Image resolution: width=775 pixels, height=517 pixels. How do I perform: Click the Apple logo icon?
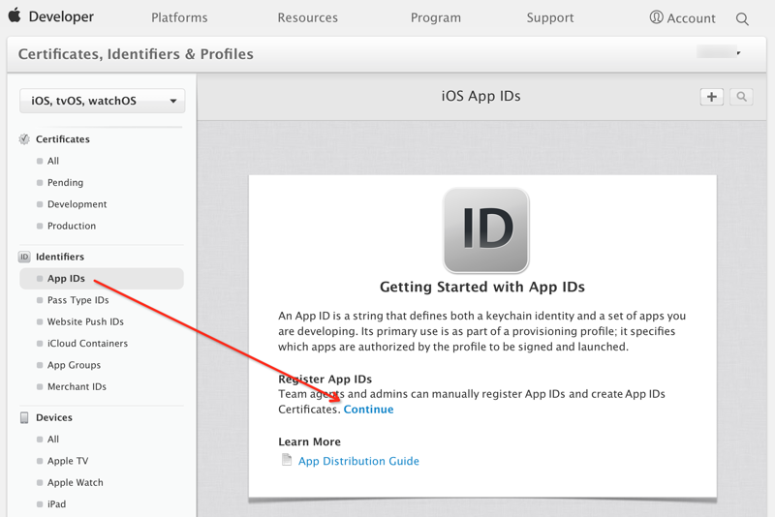[x=15, y=15]
